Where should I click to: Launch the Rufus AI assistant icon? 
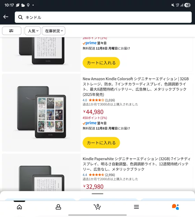pos(175,207)
